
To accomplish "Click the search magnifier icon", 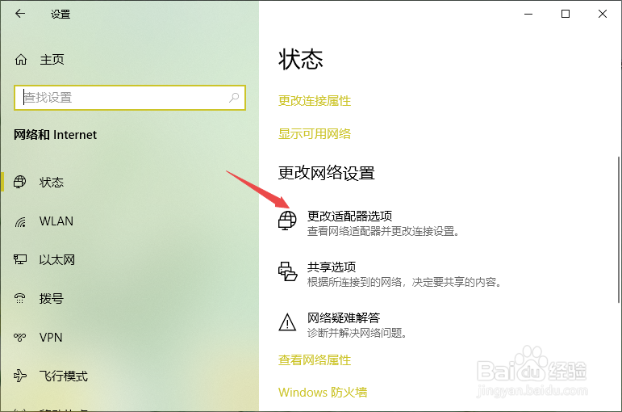I will (234, 97).
